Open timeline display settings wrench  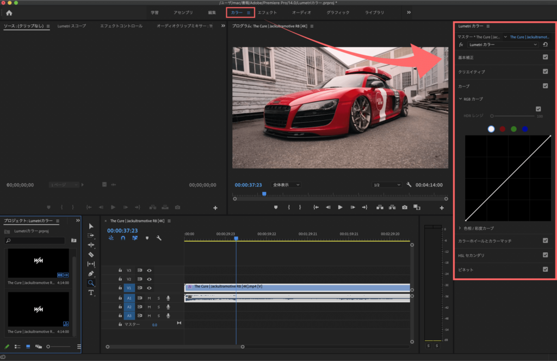[x=159, y=238]
